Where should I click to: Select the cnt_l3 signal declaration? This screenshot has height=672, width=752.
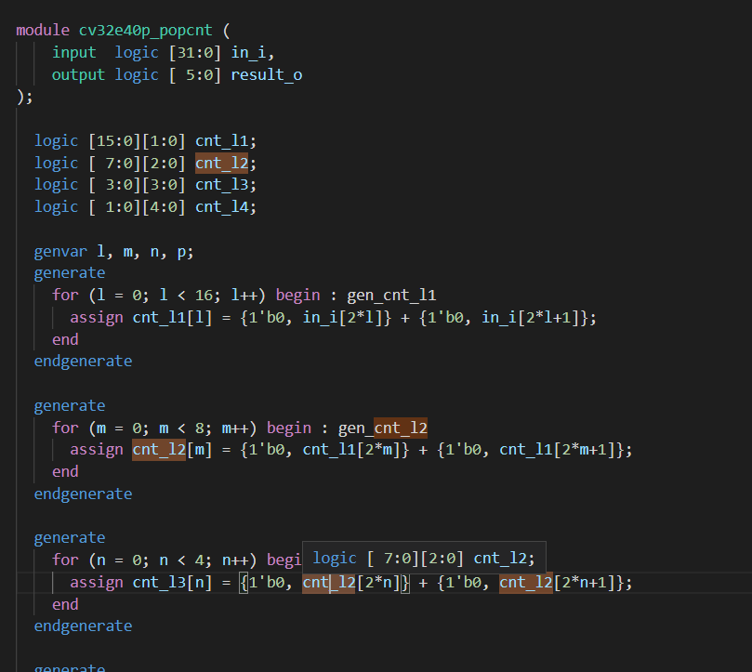(x=223, y=184)
